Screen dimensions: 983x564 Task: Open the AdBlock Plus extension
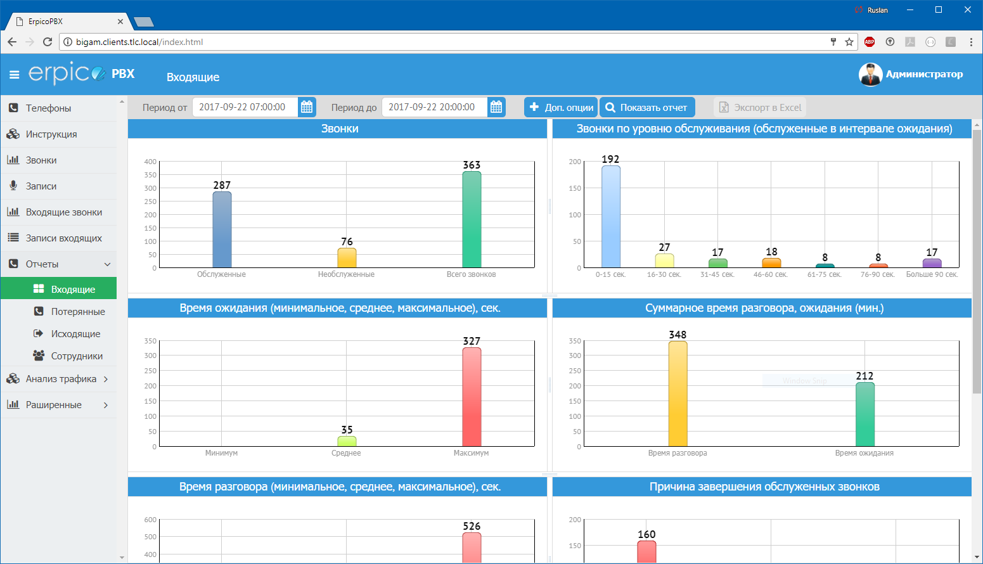point(870,42)
